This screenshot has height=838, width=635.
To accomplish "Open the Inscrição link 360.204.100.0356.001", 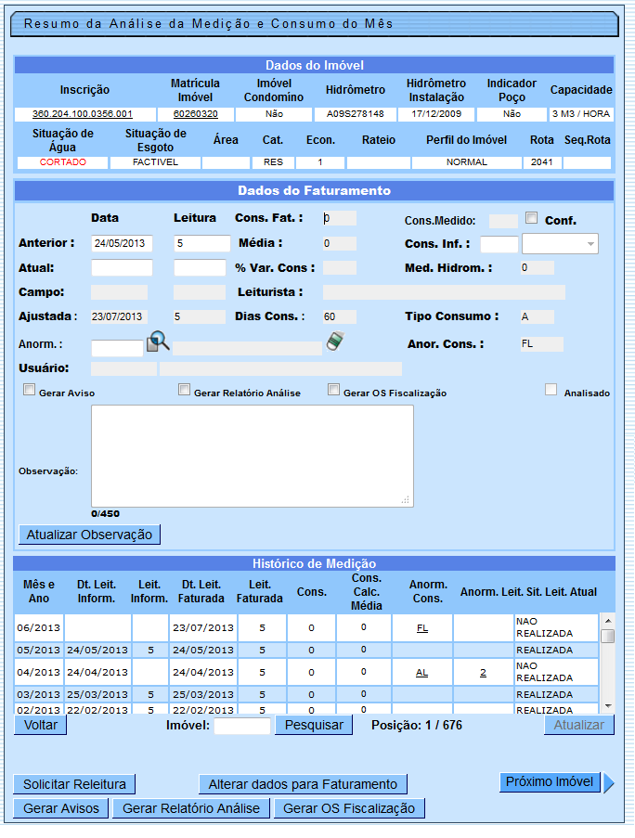I will [x=83, y=114].
